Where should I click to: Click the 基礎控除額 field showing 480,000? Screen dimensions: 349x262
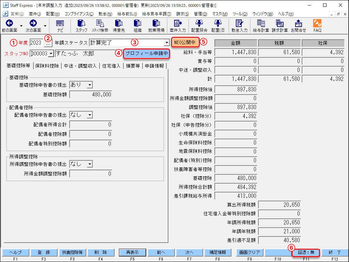click(x=91, y=94)
